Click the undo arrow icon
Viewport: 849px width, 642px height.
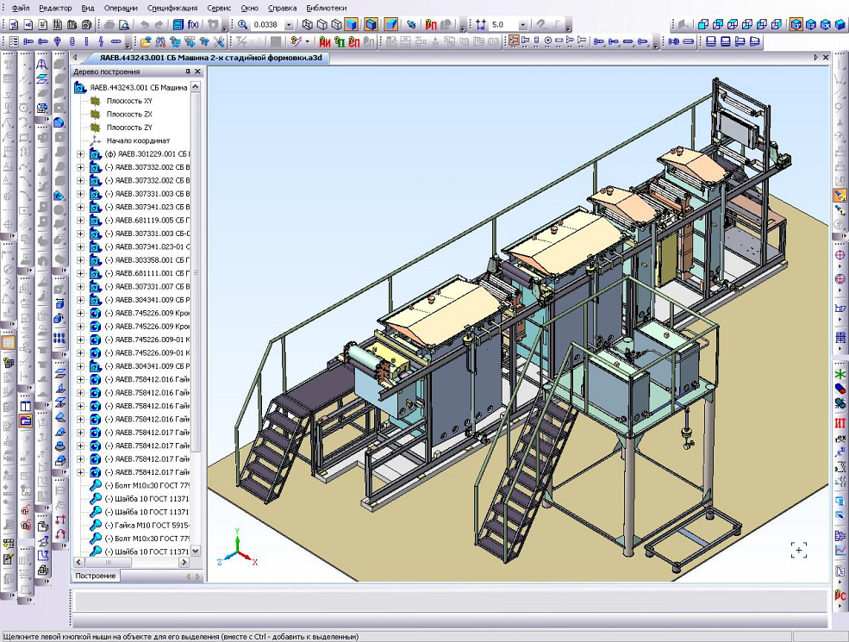pyautogui.click(x=144, y=25)
